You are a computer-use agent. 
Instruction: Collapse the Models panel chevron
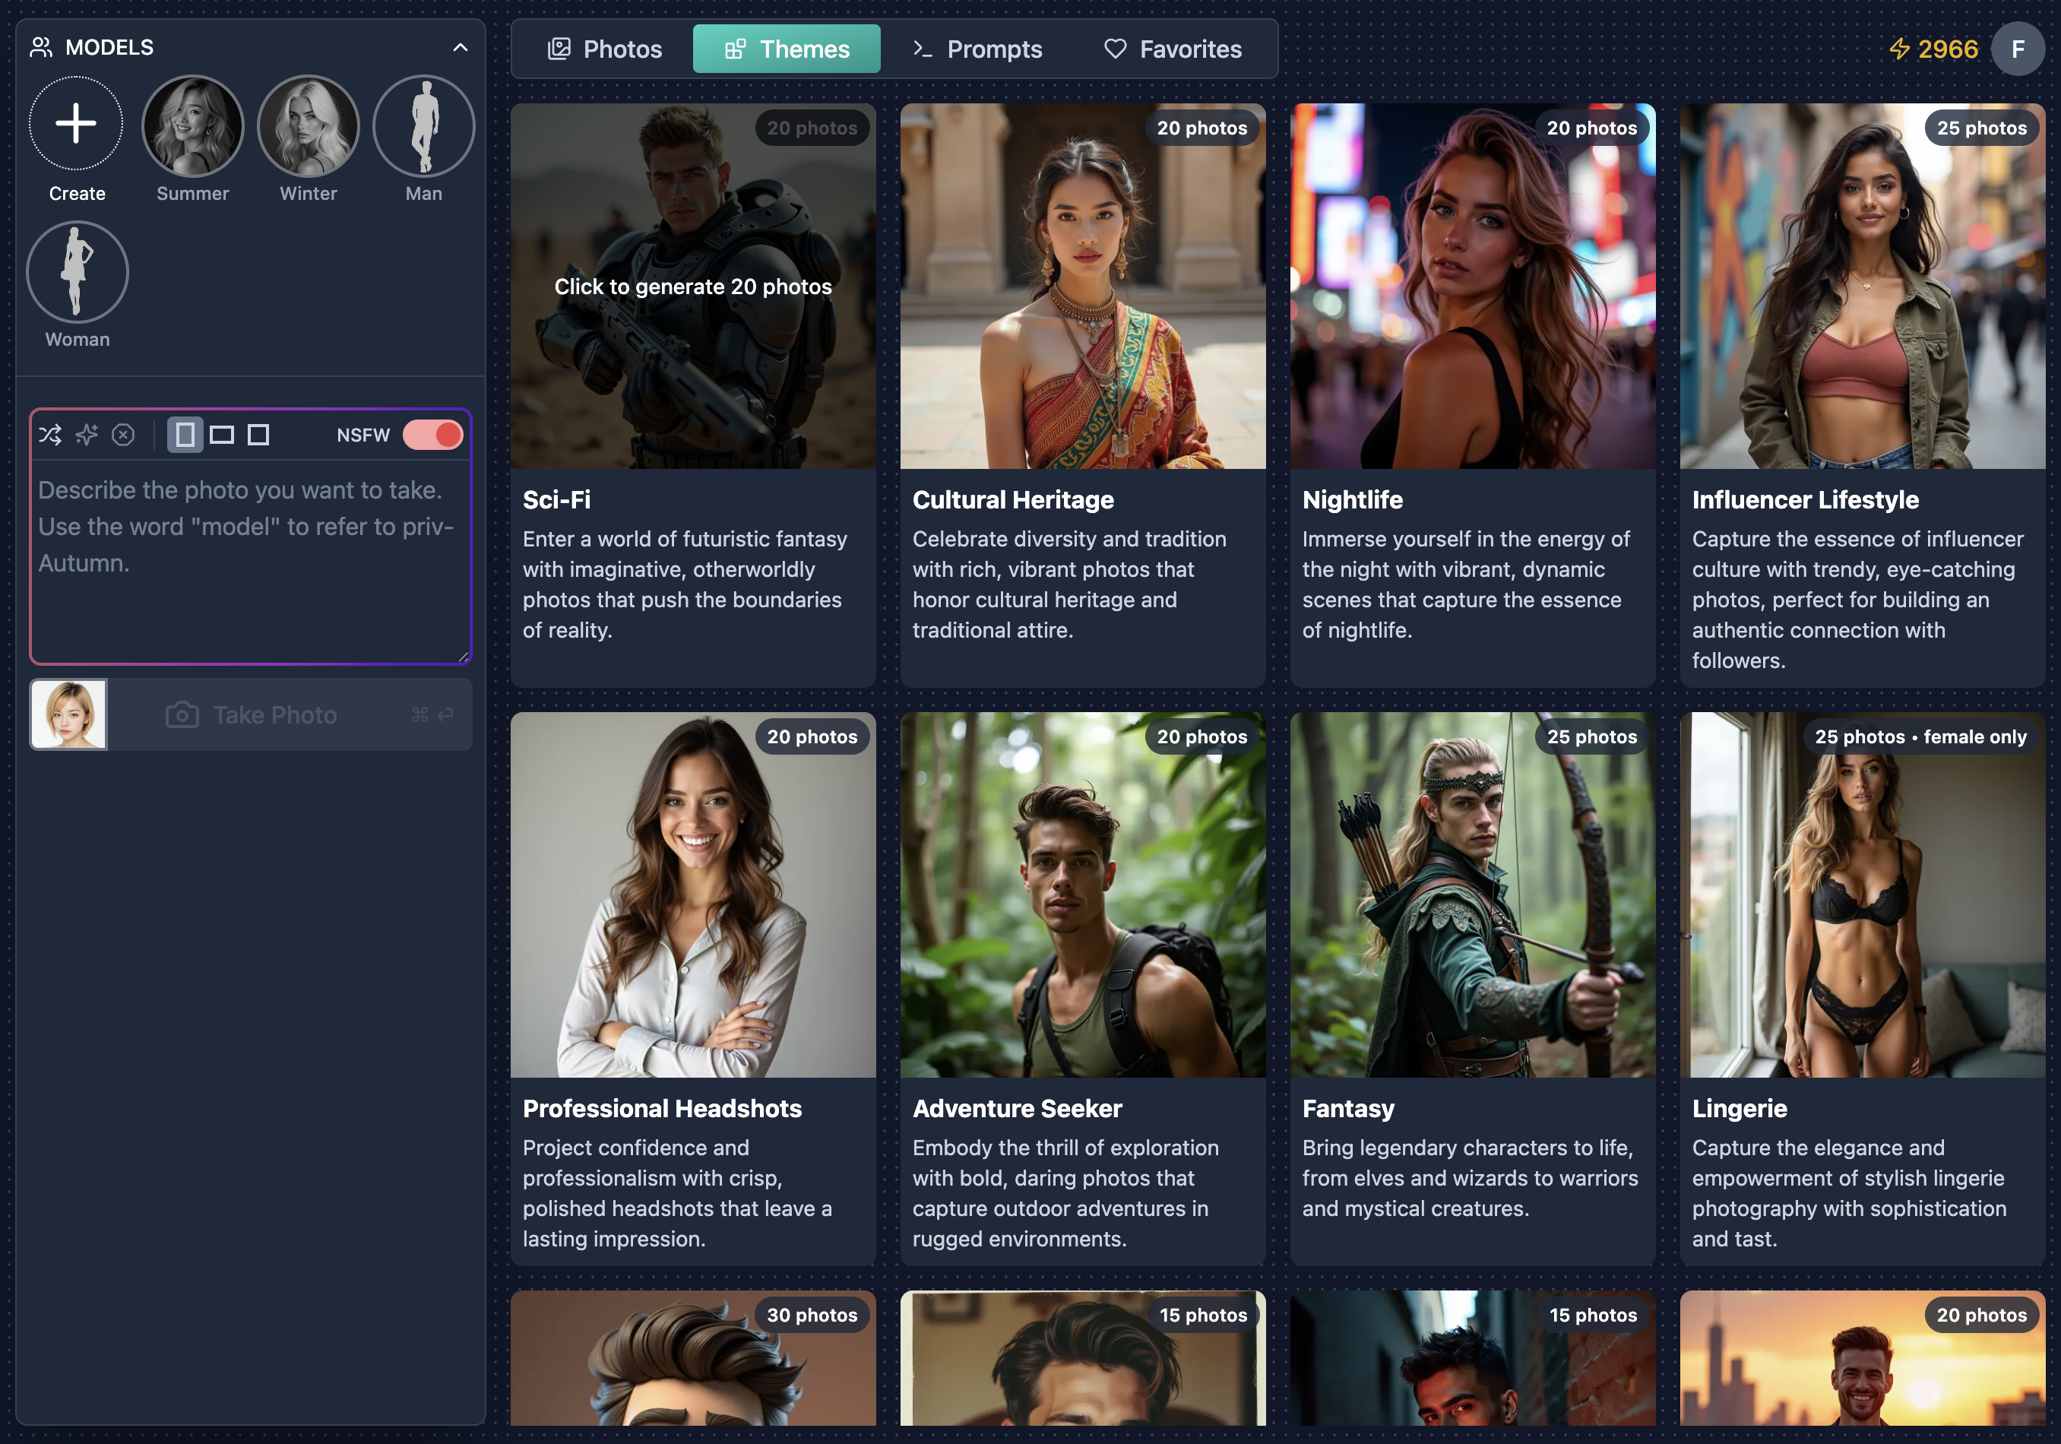(460, 48)
